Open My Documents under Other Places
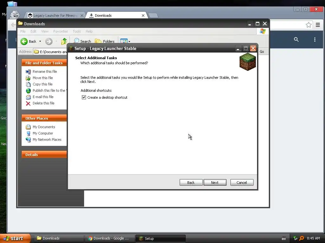This screenshot has height=243, width=325. point(44,127)
